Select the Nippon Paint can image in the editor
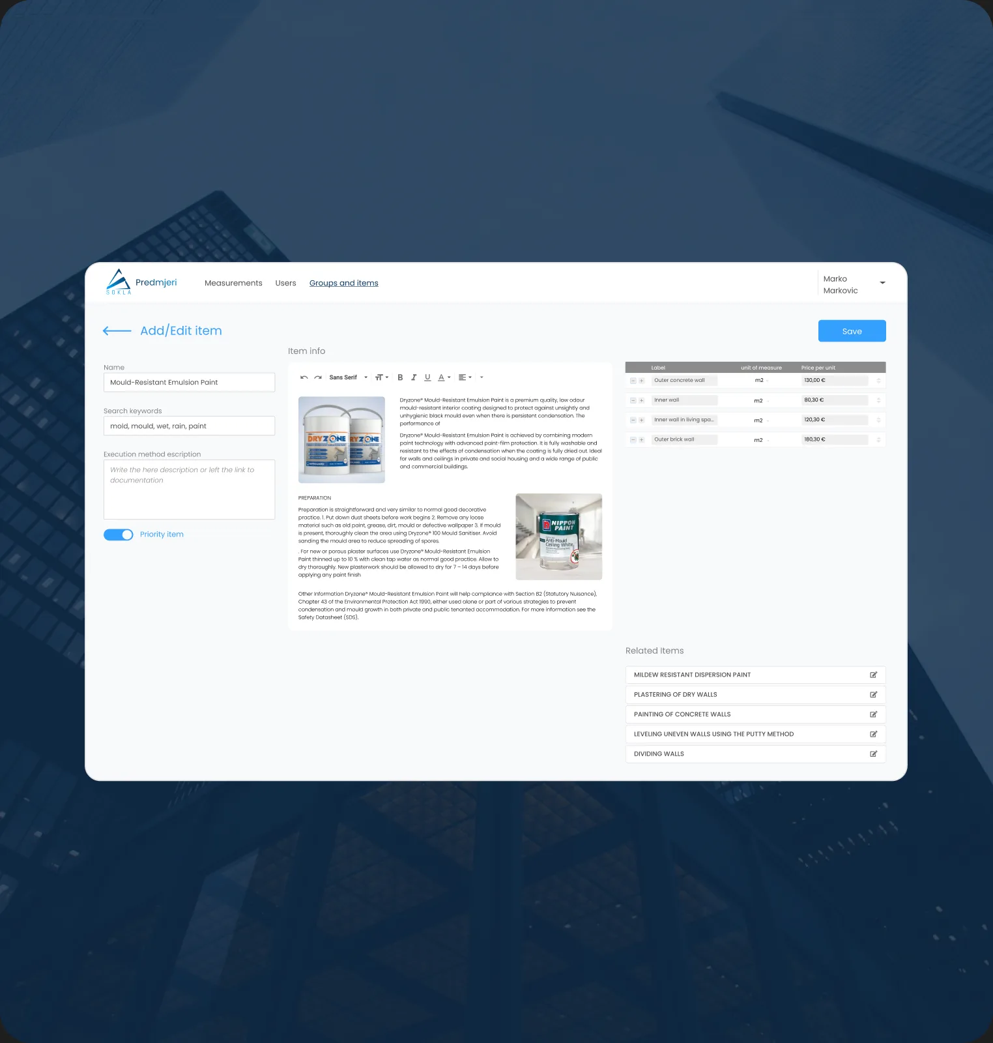Screen dimensions: 993x1043 click(559, 537)
